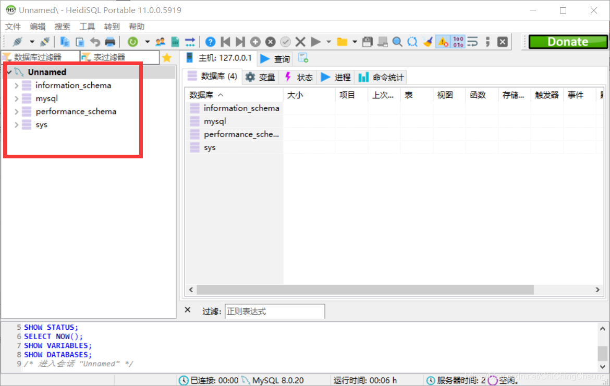This screenshot has width=610, height=386.
Task: Click the Undo arrow icon
Action: coord(95,42)
